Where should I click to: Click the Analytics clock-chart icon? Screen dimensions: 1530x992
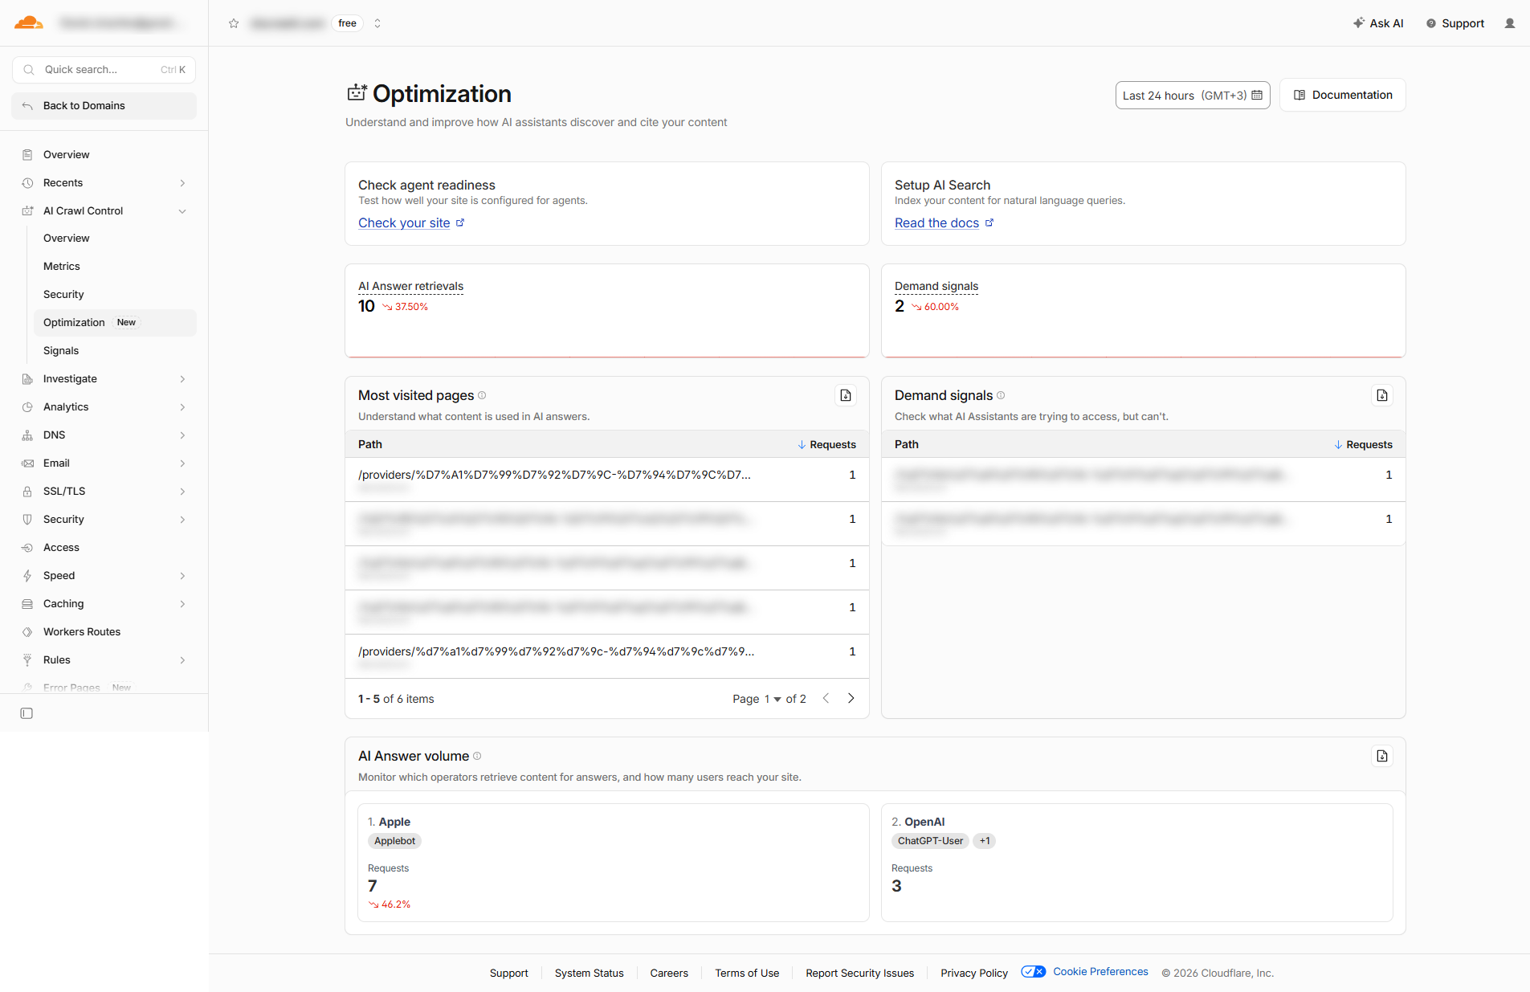coord(27,407)
